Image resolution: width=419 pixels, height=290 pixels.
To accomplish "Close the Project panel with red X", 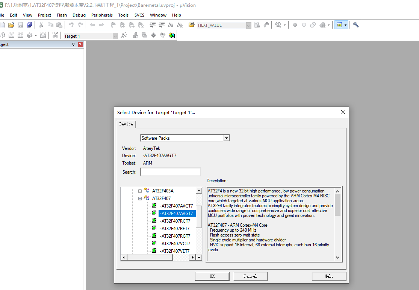I will point(80,44).
